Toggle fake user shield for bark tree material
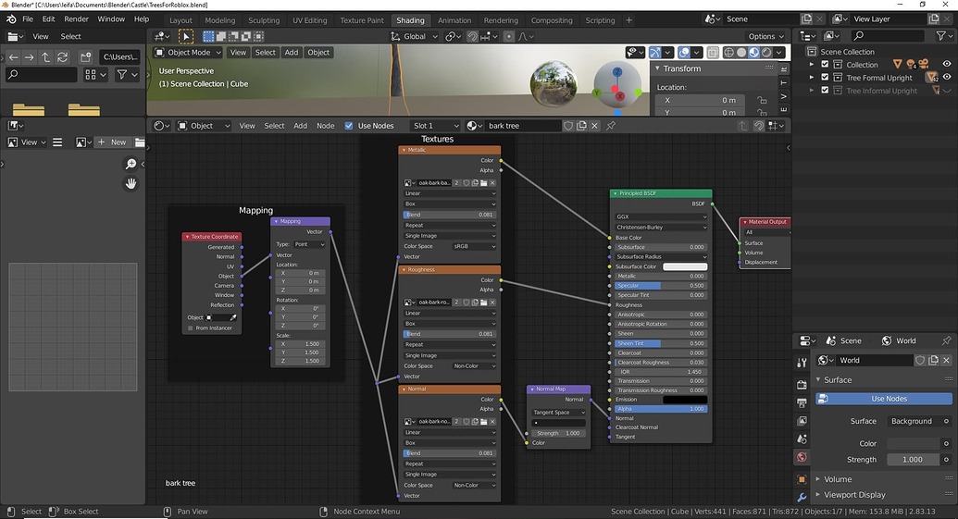Viewport: 958px width, 519px height. (568, 126)
